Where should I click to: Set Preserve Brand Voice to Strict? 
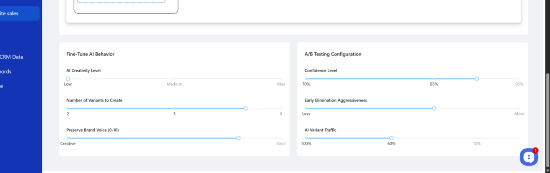[281, 138]
